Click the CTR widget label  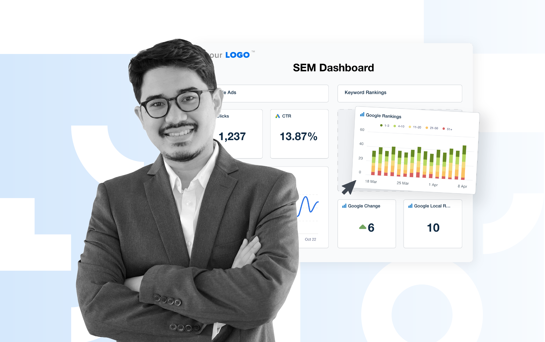pyautogui.click(x=287, y=116)
